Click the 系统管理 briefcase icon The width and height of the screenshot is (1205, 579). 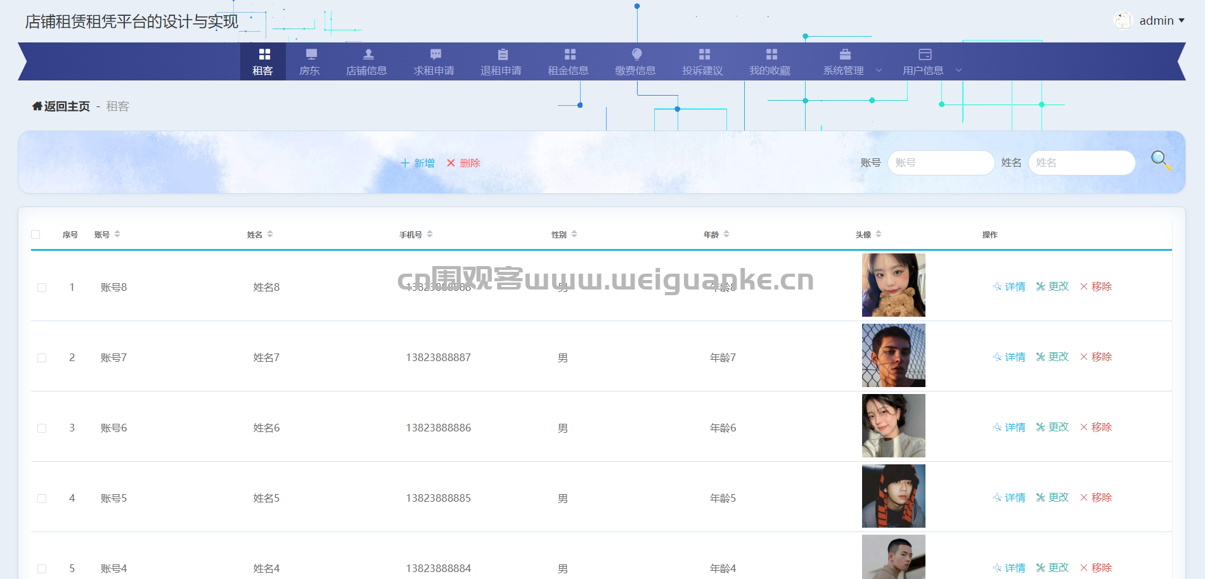pyautogui.click(x=845, y=54)
